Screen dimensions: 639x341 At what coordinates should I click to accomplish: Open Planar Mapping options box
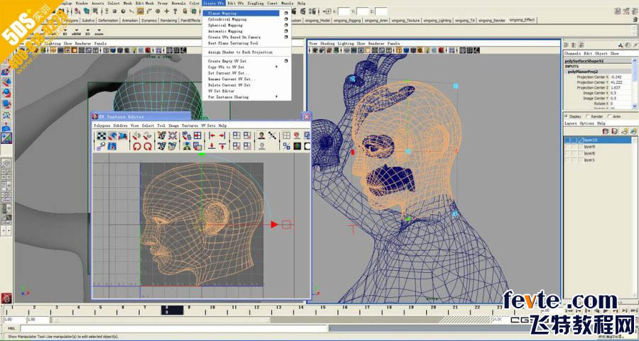pyautogui.click(x=286, y=13)
